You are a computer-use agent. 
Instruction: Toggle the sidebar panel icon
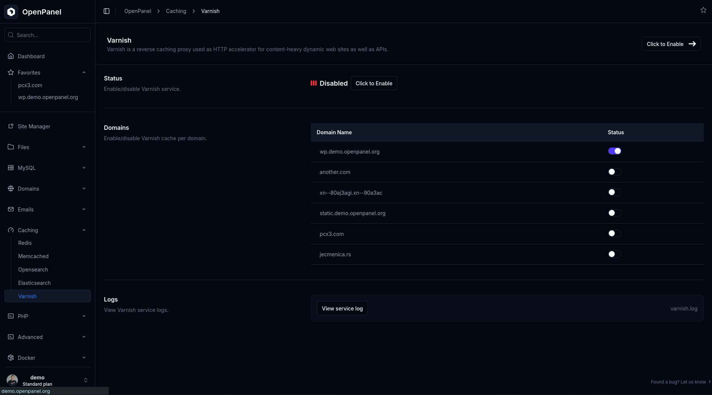[x=107, y=11]
